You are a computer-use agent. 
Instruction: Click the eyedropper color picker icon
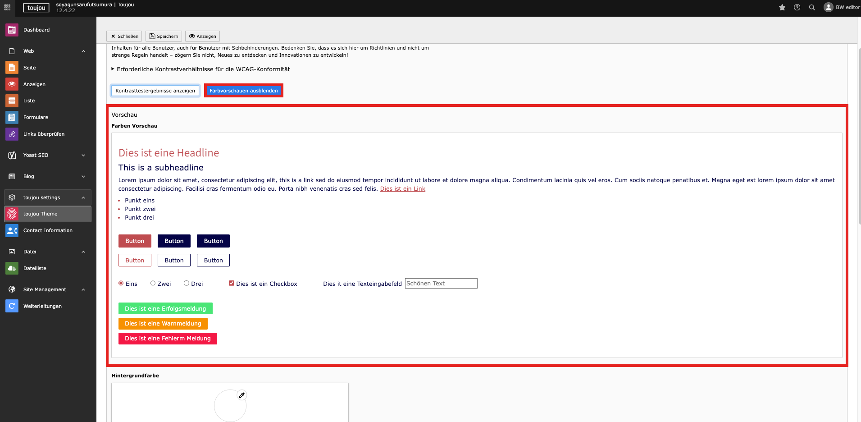[242, 395]
